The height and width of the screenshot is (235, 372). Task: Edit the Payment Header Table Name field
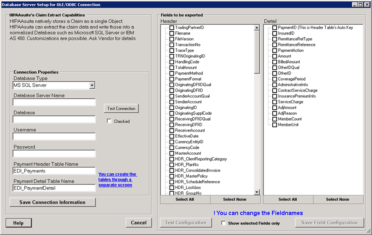[54, 171]
